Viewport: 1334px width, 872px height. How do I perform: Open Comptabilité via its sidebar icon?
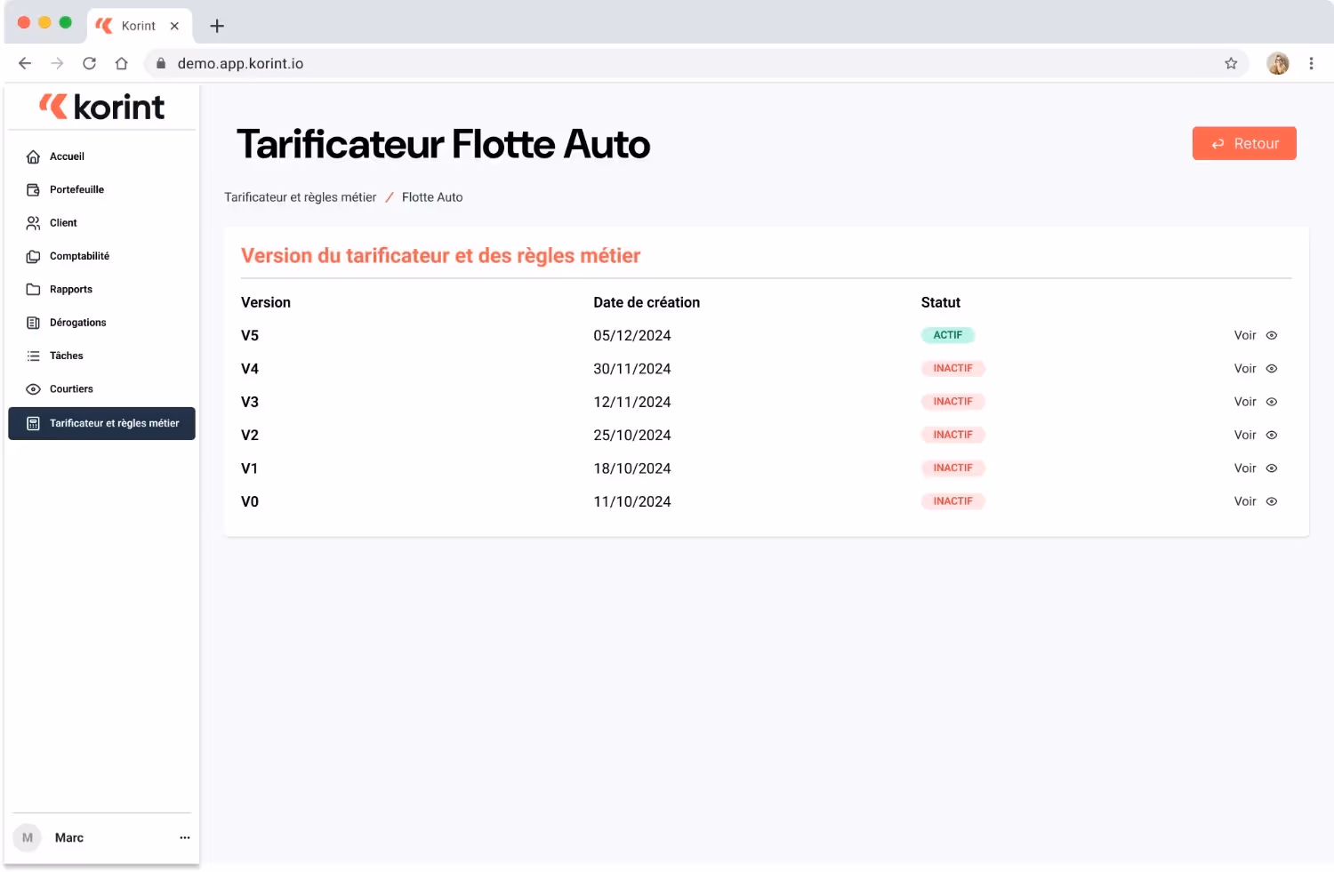(x=32, y=256)
